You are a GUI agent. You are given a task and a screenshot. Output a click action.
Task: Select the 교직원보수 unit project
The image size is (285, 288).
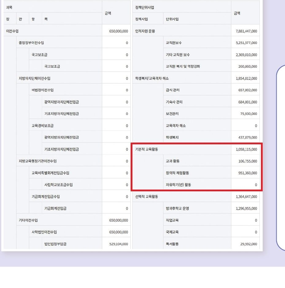click(174, 43)
